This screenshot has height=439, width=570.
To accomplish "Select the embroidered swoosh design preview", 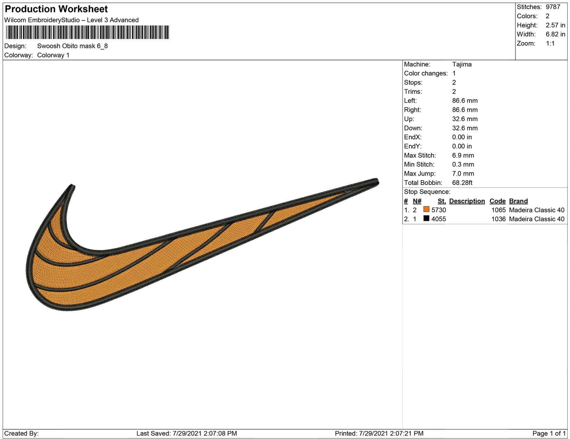I will click(x=202, y=245).
